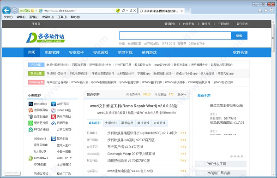Open Geomagic Wrap 2017 entry
Viewport: 277px width, 178px height.
(131, 154)
